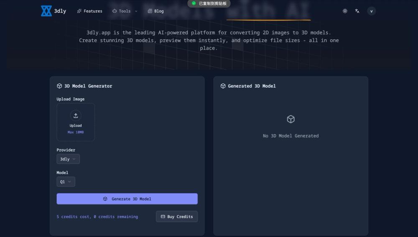Screen dimensions: 418x237
Task: Click the cube icon in Generate button
Action: [x=105, y=199]
